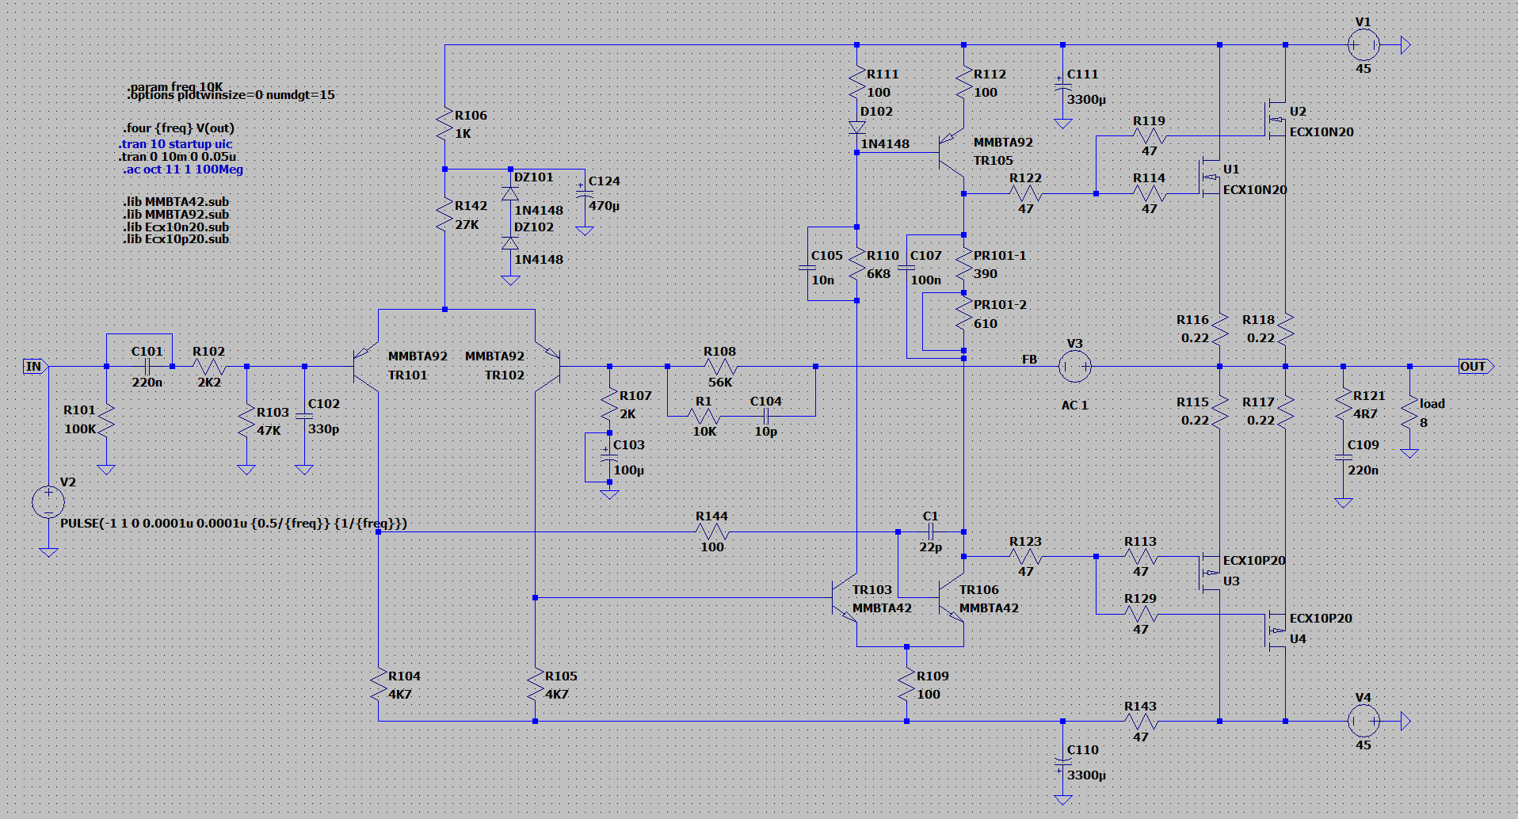Click the .tran 0 10m 0 0.05u directive
The width and height of the screenshot is (1518, 819).
tap(177, 157)
